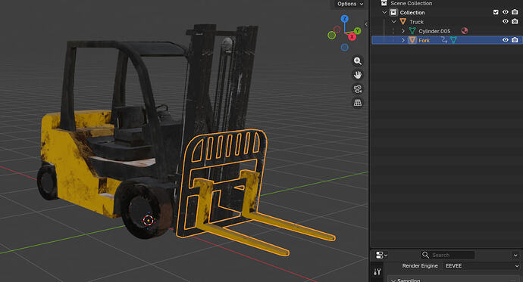Click the Zoom magnifier viewport button

[x=358, y=60]
